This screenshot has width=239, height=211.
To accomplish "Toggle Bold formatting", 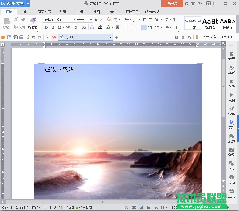I will pyautogui.click(x=46, y=27).
